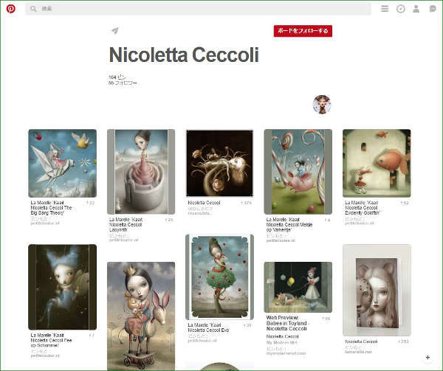Viewport: 443px width, 371px height.
Task: Click the repin count beside snail girl pin
Action: (246, 203)
